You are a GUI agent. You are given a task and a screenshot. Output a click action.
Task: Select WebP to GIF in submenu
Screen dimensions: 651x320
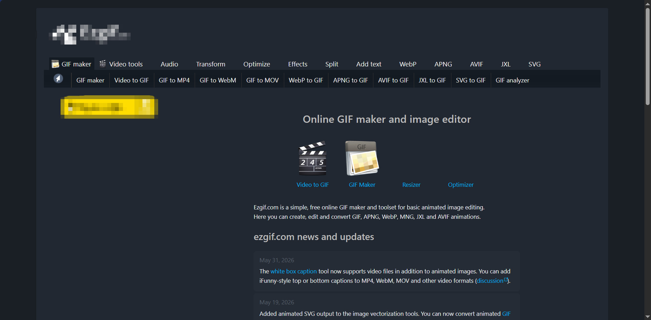[x=306, y=80]
